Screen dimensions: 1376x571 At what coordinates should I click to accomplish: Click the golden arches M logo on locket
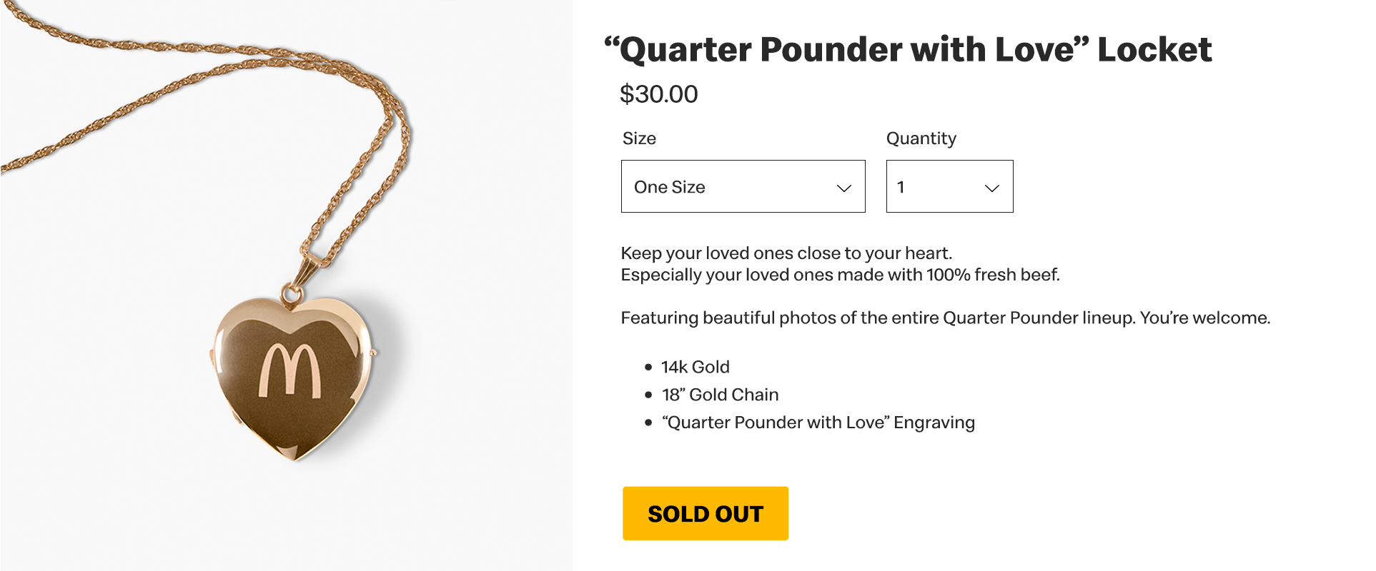click(289, 371)
